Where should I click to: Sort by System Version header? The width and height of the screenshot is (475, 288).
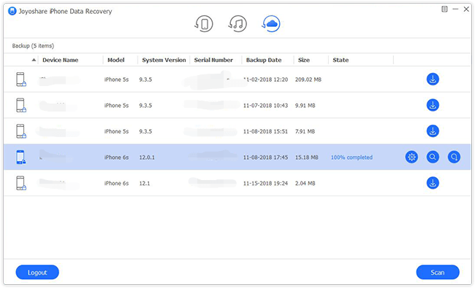[x=164, y=60]
